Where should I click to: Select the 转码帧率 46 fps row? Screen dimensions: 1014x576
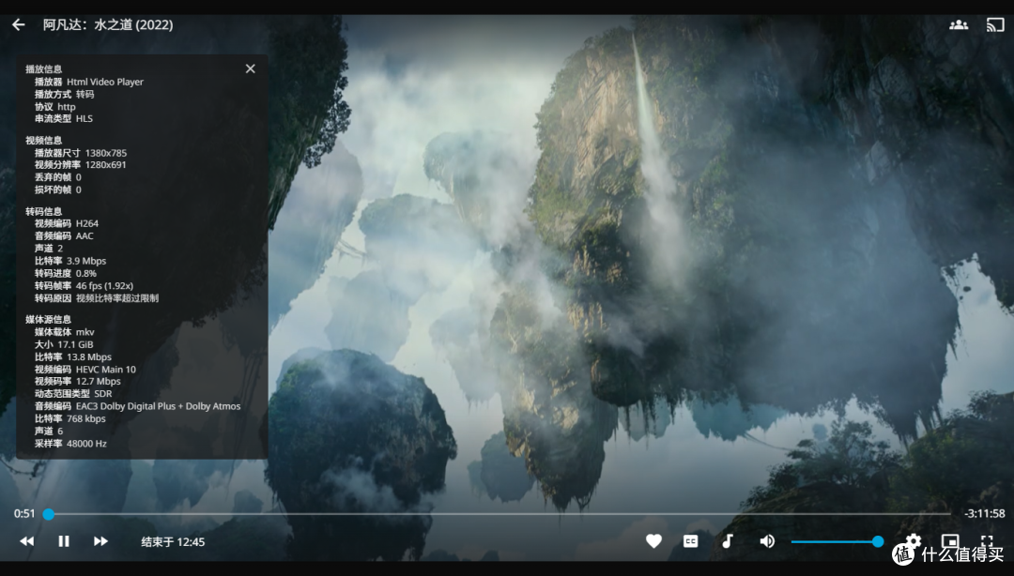(84, 286)
